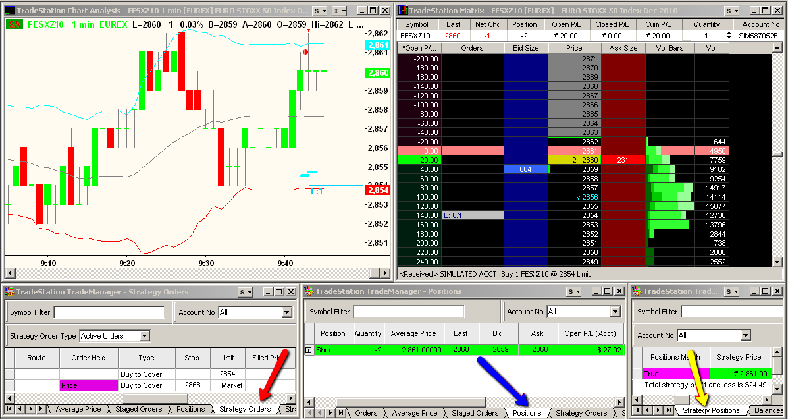Image resolution: width=788 pixels, height=419 pixels.
Task: Click price 2871 in Matrix price column
Action: point(574,59)
